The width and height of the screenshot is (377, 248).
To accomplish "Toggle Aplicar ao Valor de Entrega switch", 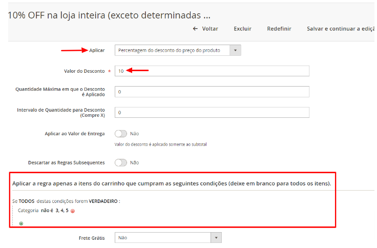I will (121, 134).
